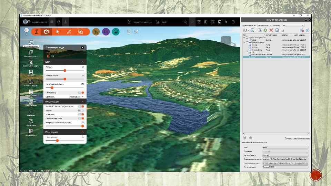Click the Имя input field in data source settings
Viewport: 331px width, 186px height.
(x=285, y=147)
